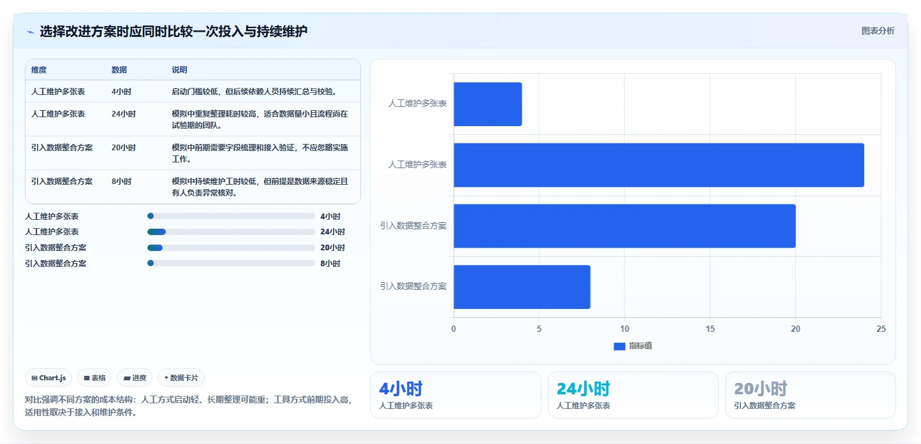This screenshot has width=921, height=444.
Task: Open the 20小时 data card
Action: pos(810,395)
